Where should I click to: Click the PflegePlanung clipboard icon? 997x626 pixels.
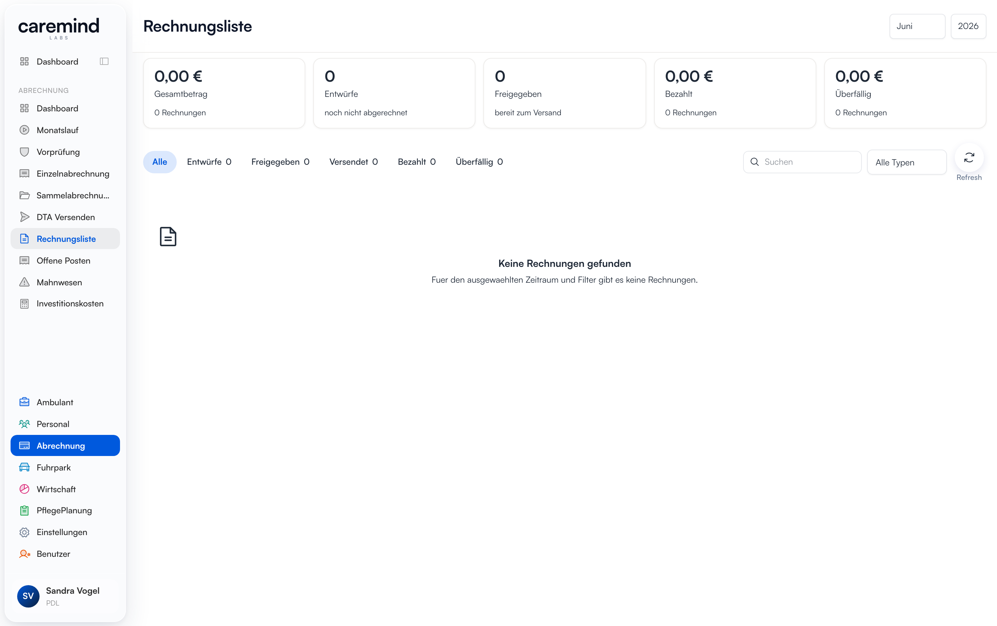point(24,511)
